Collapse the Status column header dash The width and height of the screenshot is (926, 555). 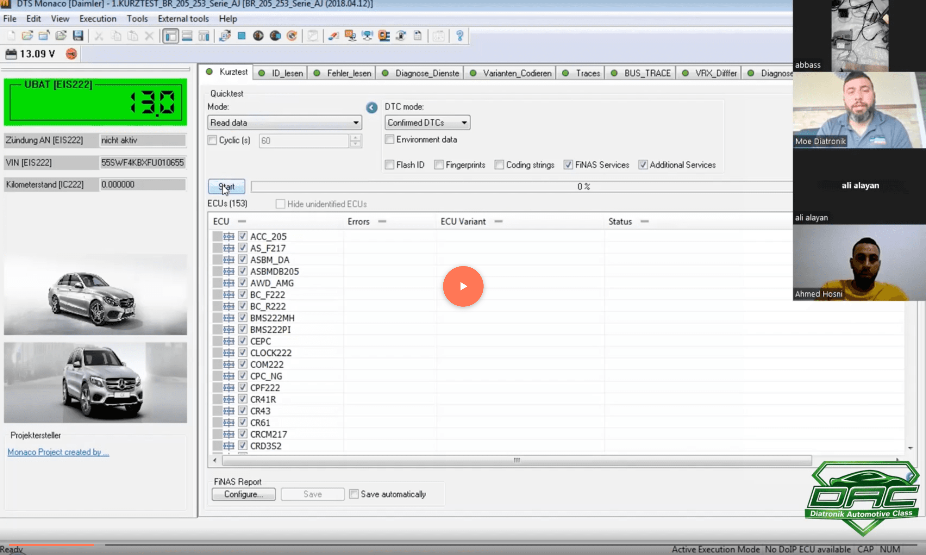tap(644, 221)
